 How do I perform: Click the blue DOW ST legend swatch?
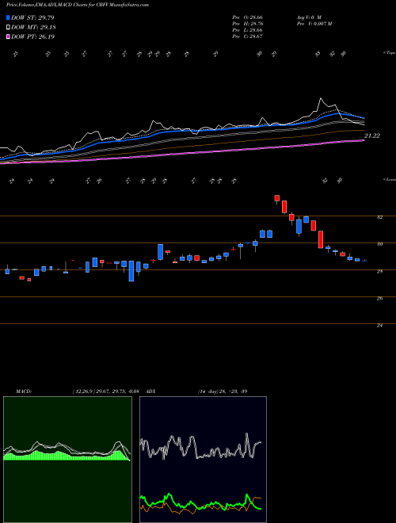point(9,17)
